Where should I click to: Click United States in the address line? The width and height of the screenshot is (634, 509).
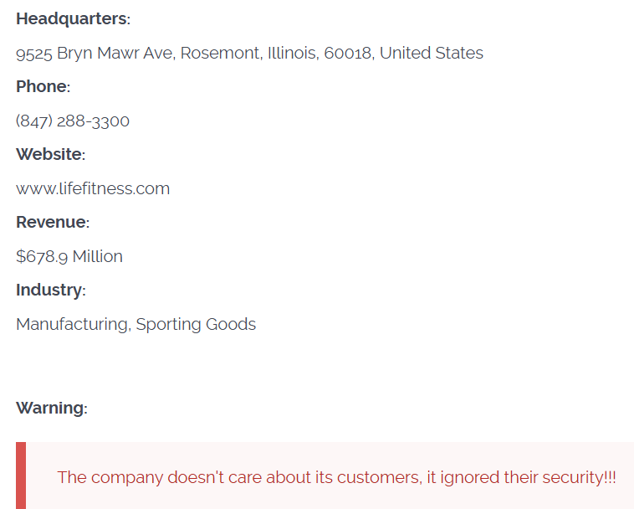click(x=432, y=53)
